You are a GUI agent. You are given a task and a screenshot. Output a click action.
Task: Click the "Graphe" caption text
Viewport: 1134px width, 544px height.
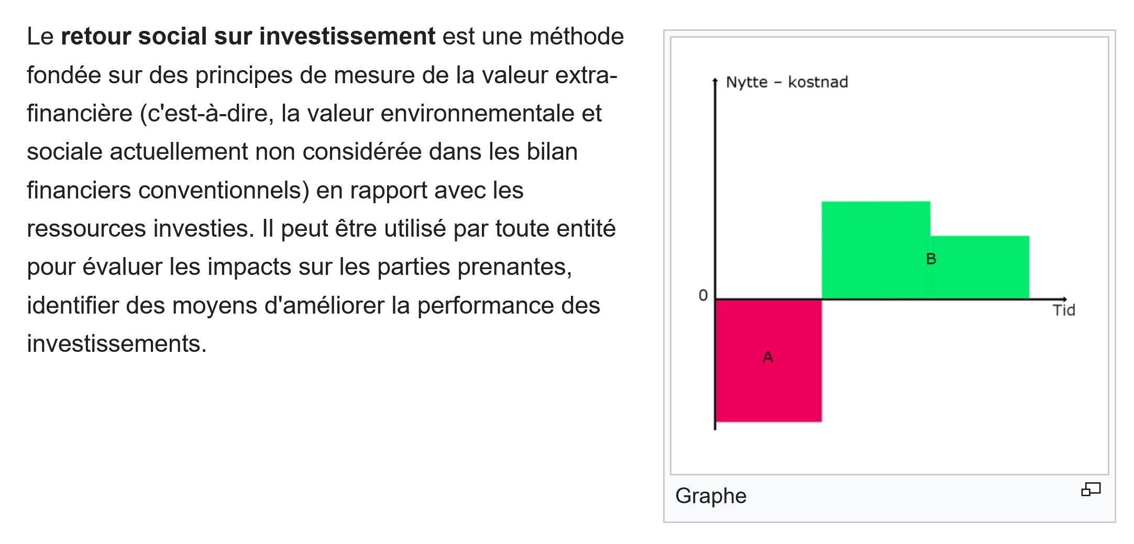click(711, 496)
